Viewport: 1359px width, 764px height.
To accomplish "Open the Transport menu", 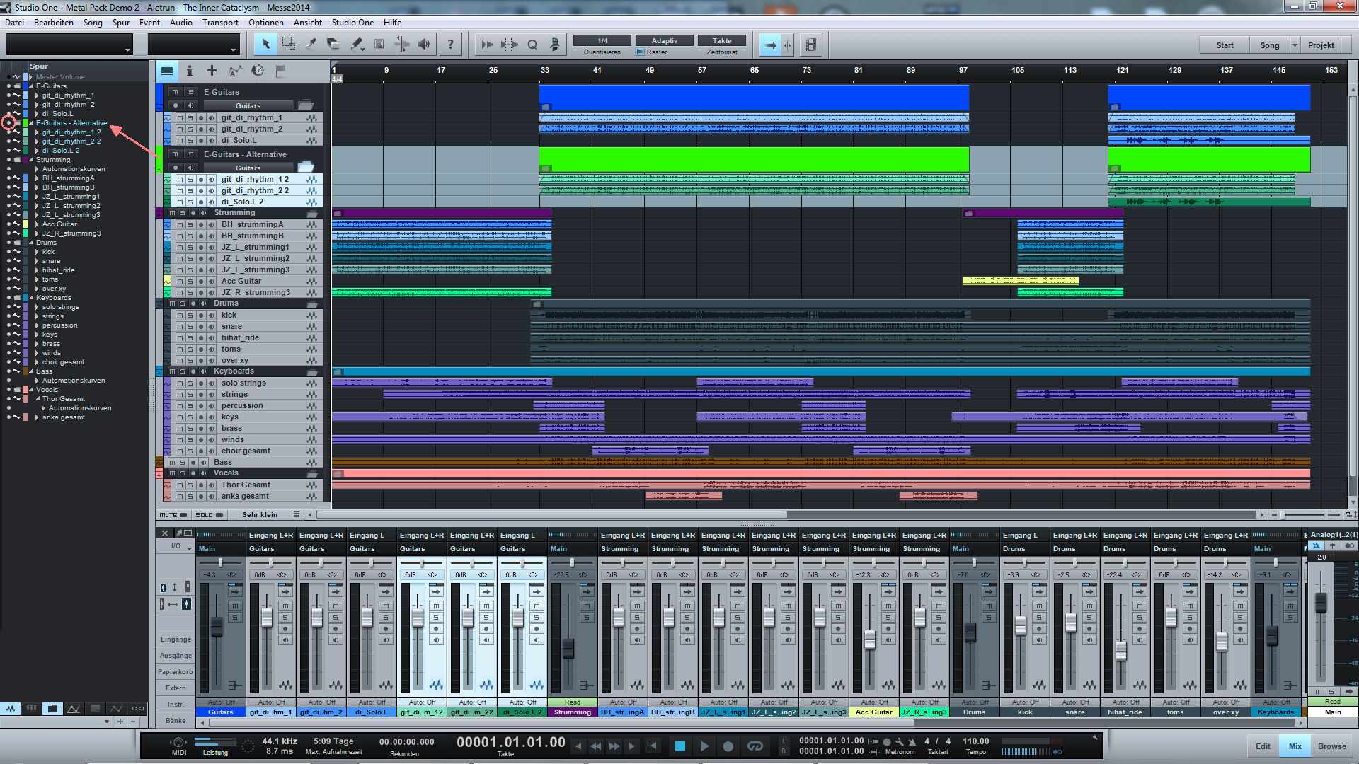I will [x=220, y=23].
